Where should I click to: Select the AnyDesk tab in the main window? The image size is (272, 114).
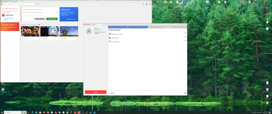[x=4, y=1]
